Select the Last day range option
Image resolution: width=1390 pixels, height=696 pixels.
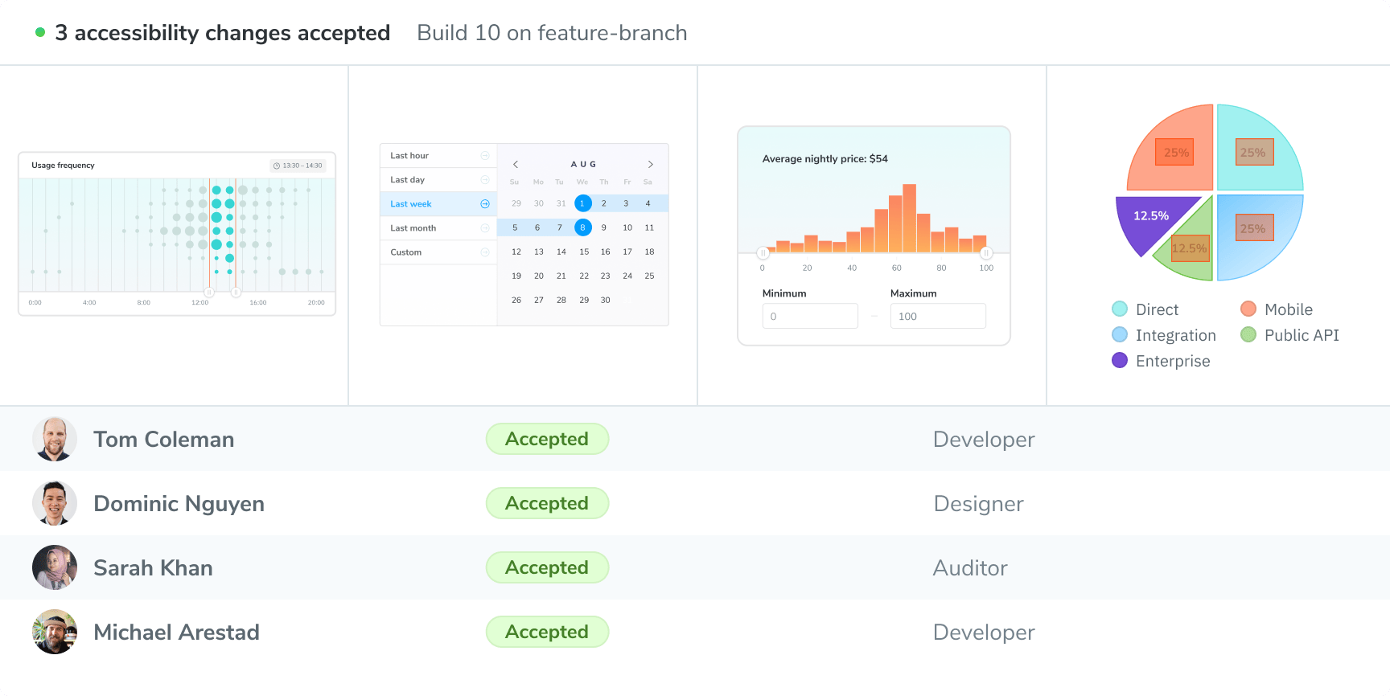pyautogui.click(x=408, y=180)
